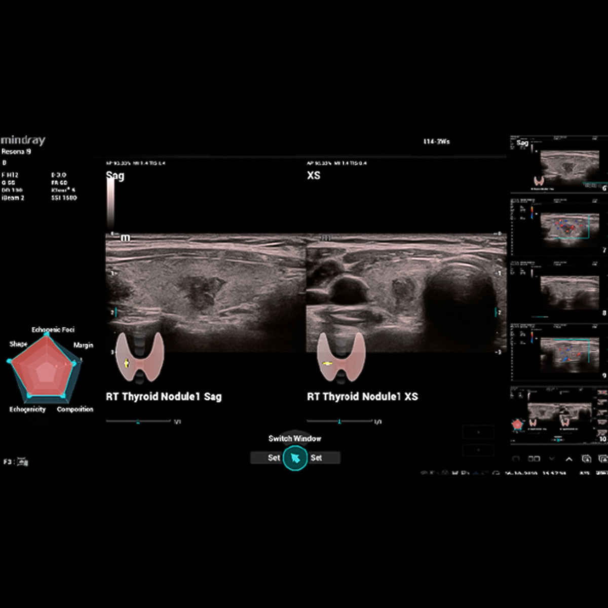Click the Switch Window cursor icon

click(295, 458)
